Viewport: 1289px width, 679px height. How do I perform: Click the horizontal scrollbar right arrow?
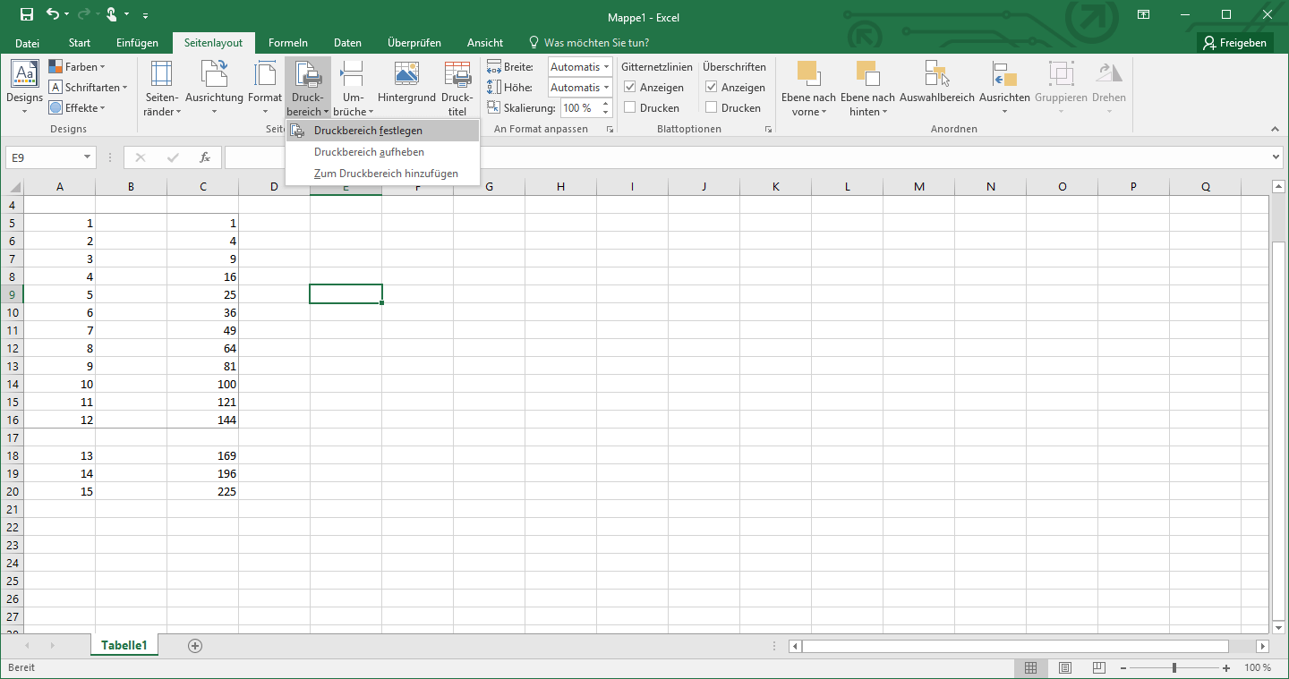click(1263, 646)
